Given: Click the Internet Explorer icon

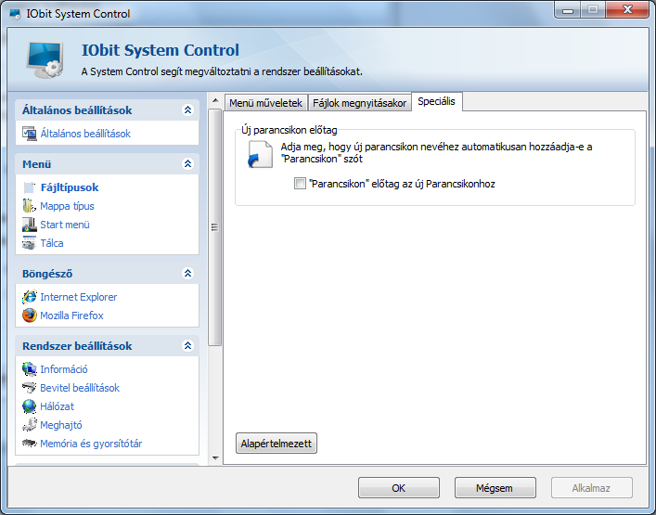Looking at the screenshot, I should point(30,297).
